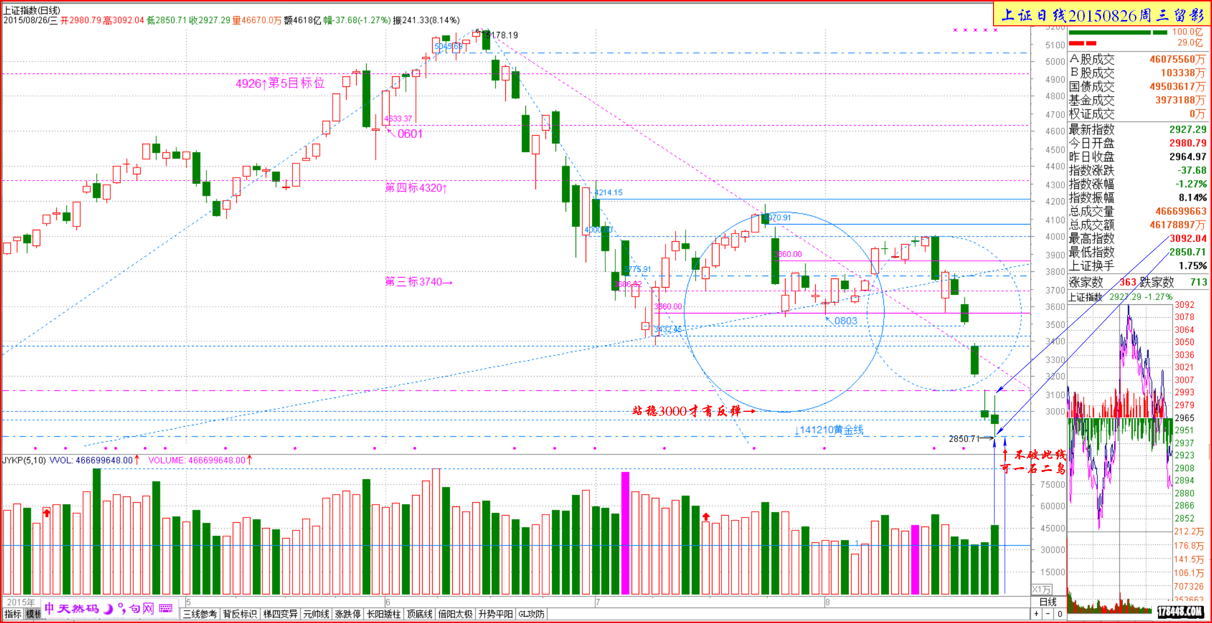This screenshot has height=623, width=1212.
Task: Select the GL攻防 indicator tab
Action: tap(531, 614)
